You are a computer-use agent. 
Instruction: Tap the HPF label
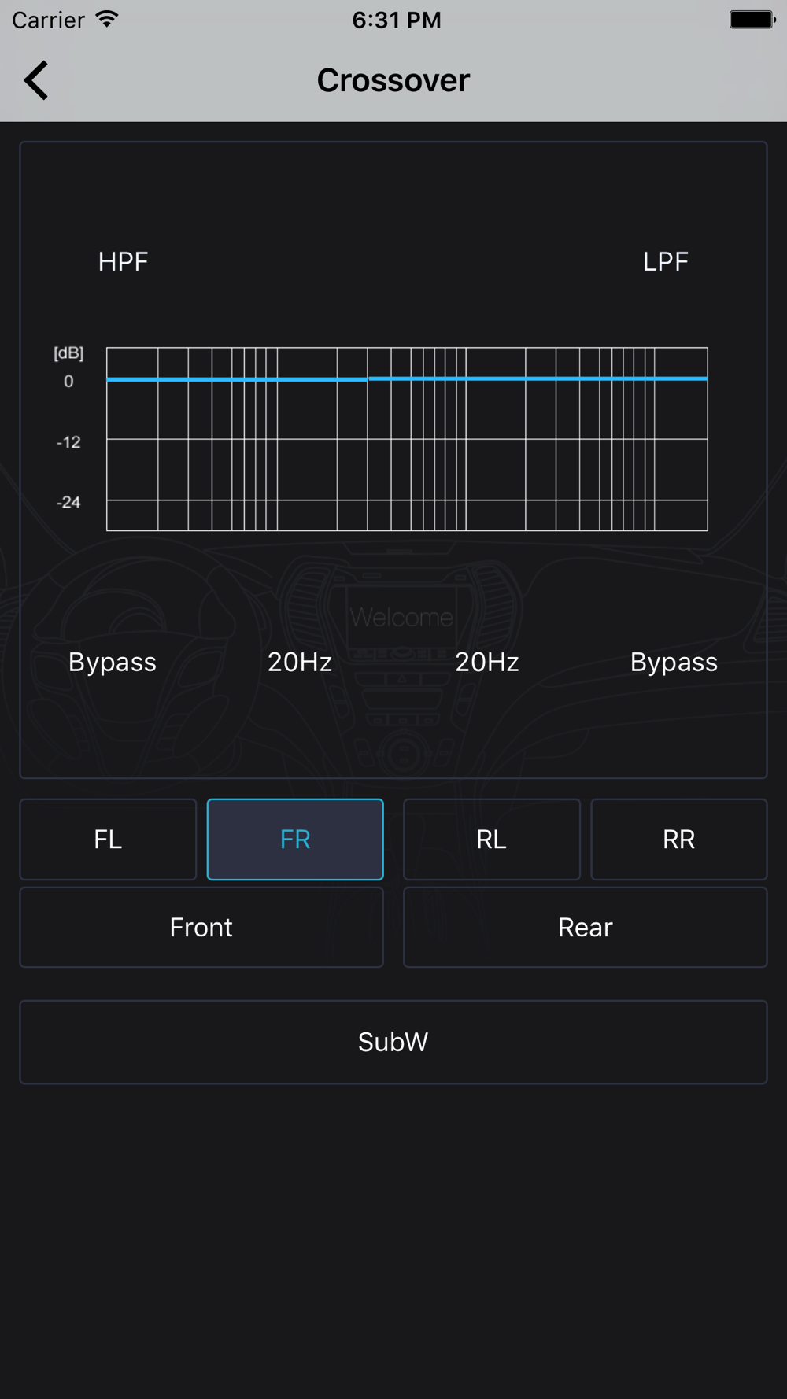[x=124, y=262]
